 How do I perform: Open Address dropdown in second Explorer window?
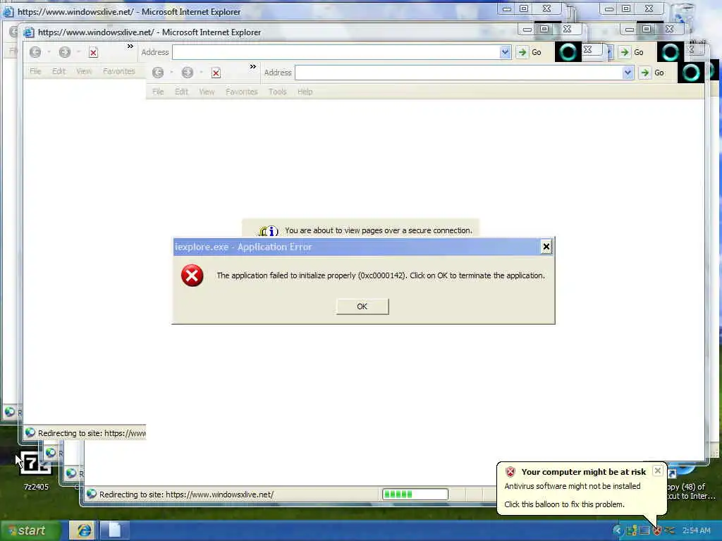[x=505, y=52]
